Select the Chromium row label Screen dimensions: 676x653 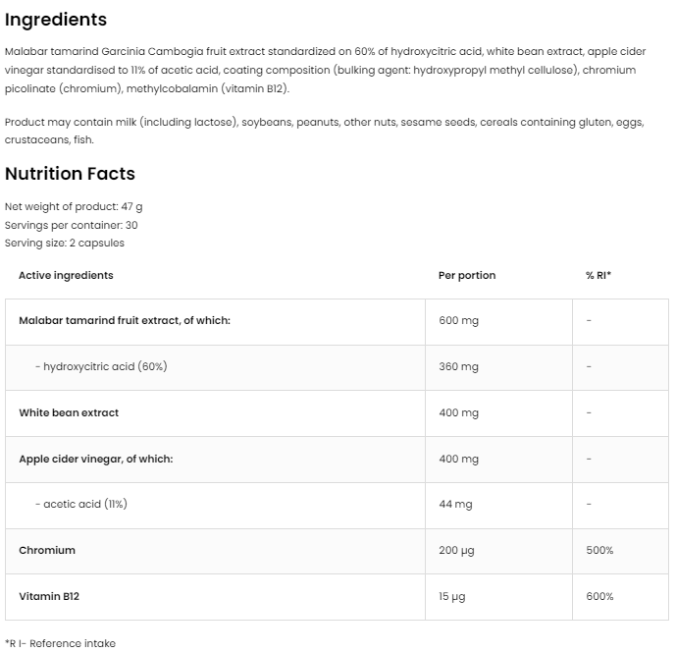(x=47, y=550)
